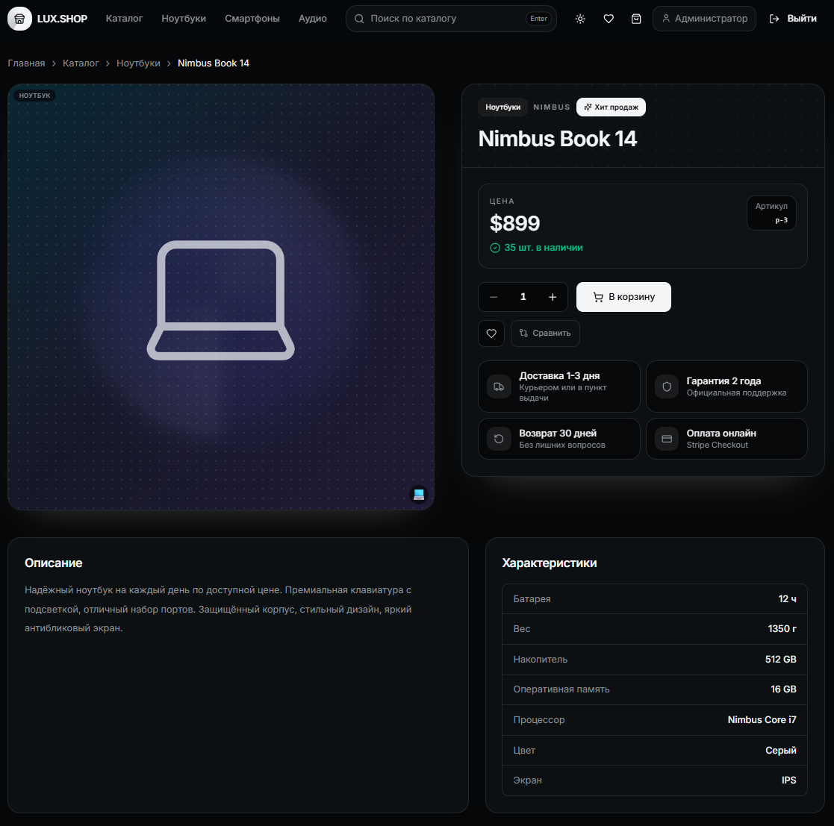Open favorites via header heart icon
834x826 pixels.
tap(609, 19)
